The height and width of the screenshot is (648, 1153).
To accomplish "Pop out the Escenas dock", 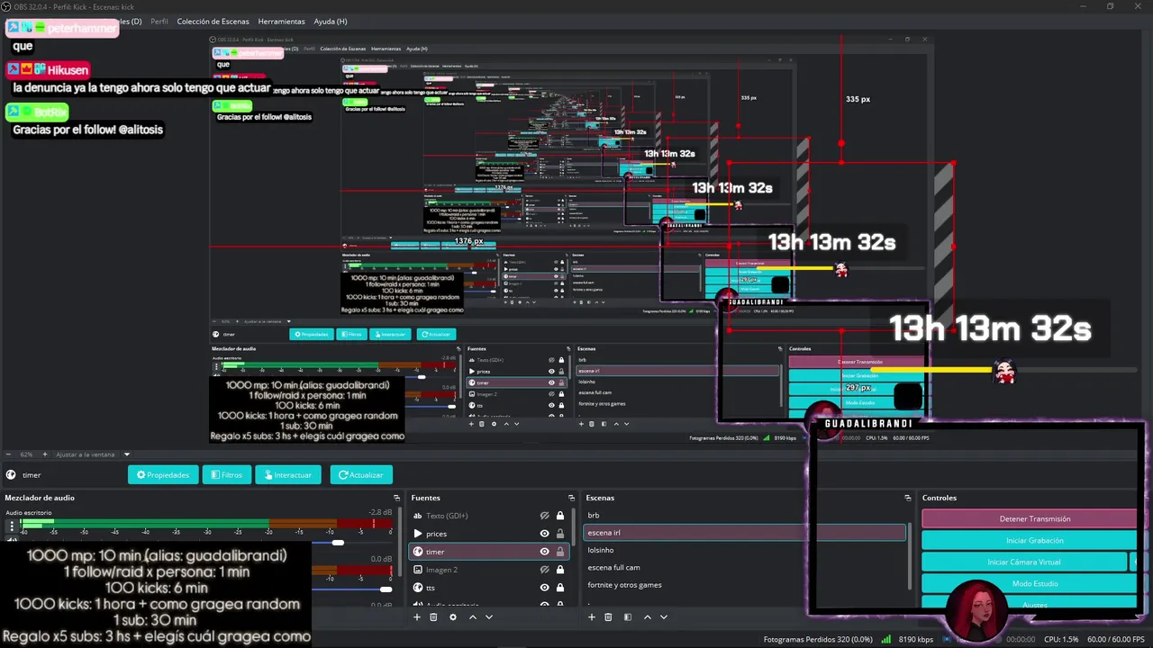I will (907, 498).
